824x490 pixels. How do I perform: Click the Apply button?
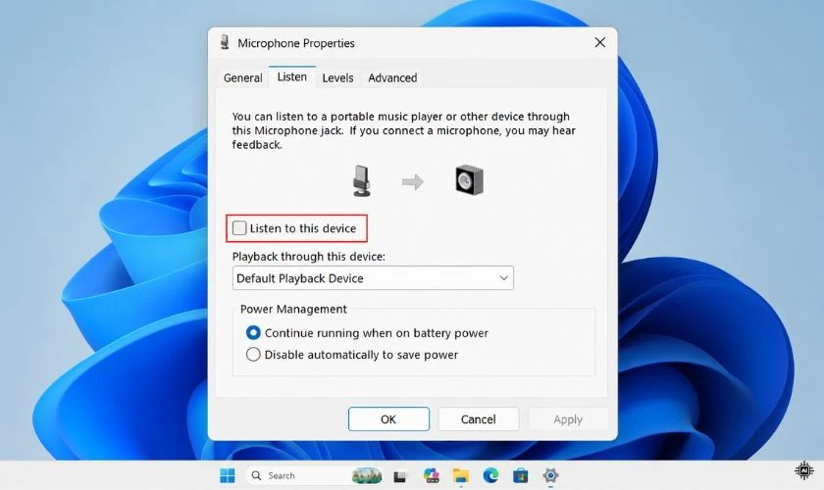tap(568, 419)
